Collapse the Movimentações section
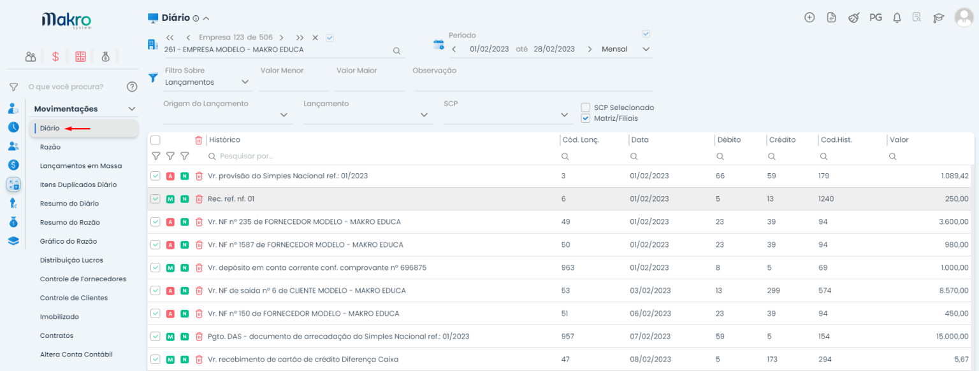This screenshot has height=371, width=979. pos(132,109)
